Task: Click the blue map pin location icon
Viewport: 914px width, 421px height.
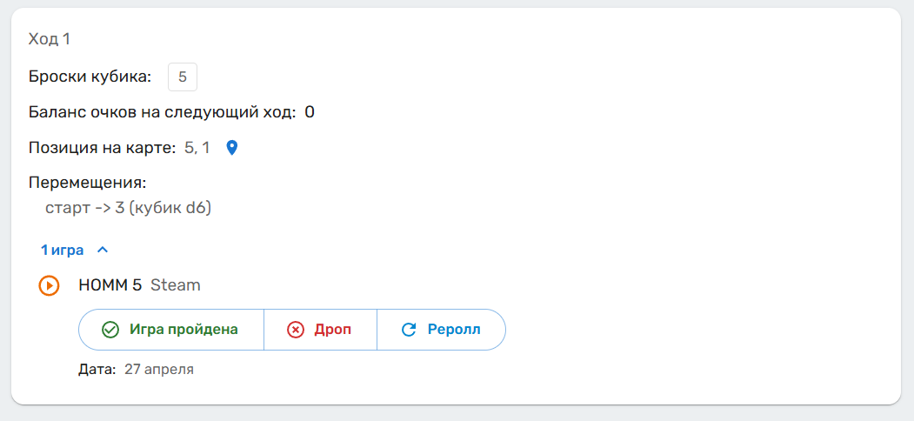Action: pyautogui.click(x=231, y=148)
